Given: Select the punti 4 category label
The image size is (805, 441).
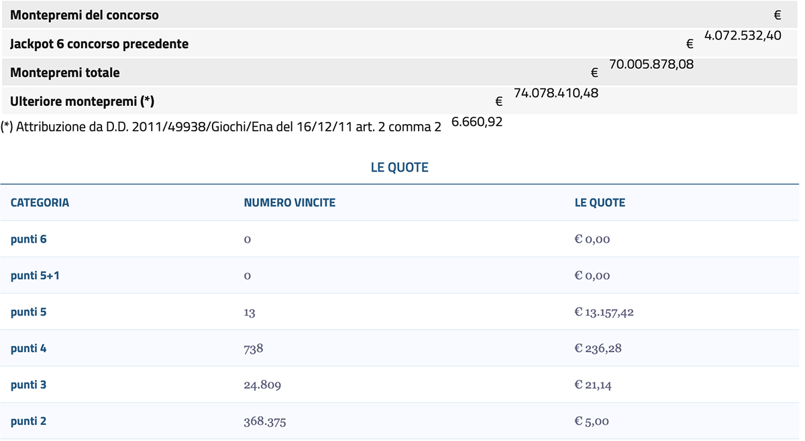Looking at the screenshot, I should click(29, 349).
